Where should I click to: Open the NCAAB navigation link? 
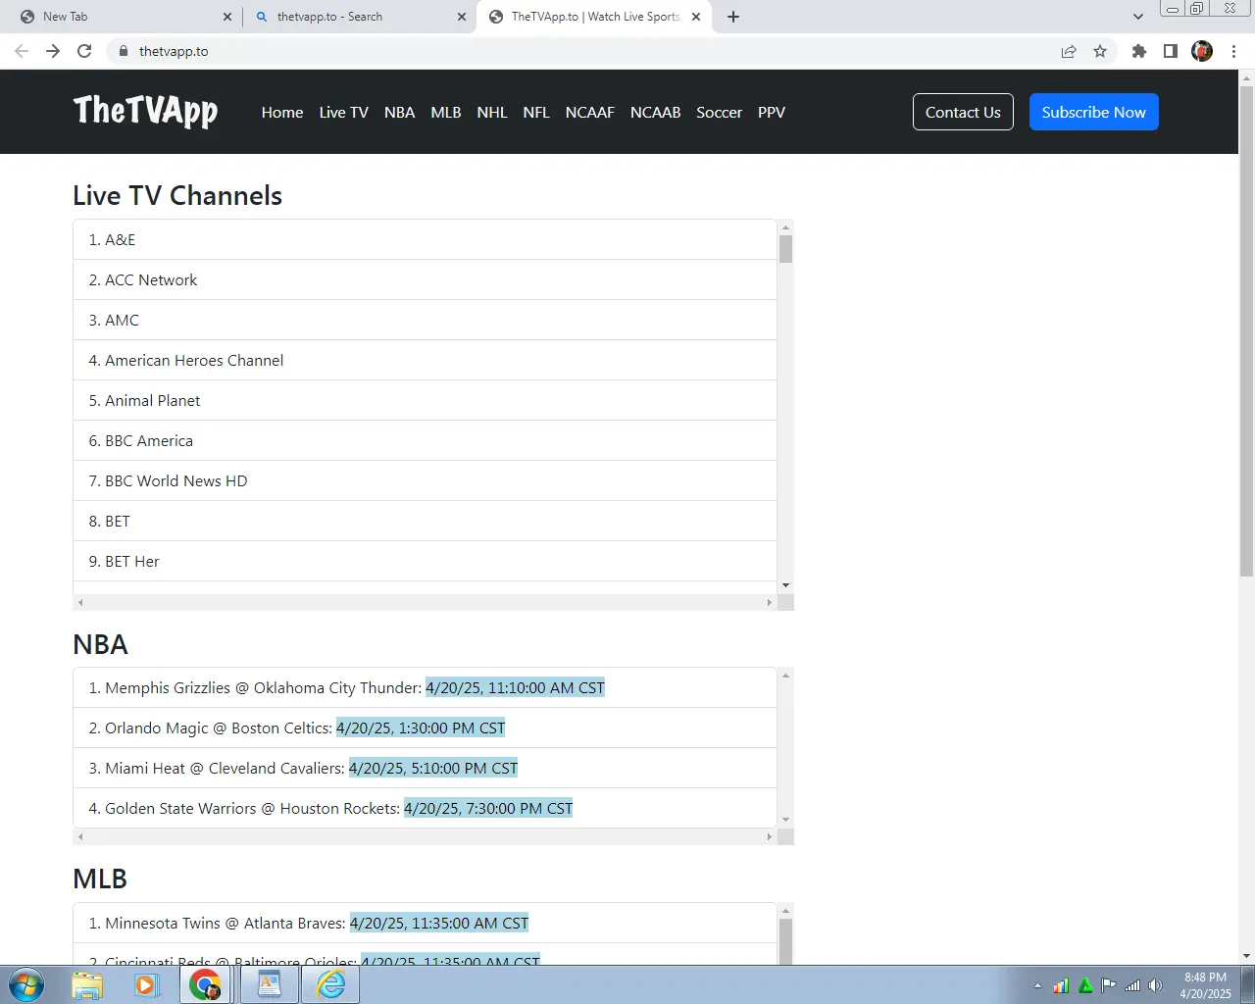click(655, 112)
